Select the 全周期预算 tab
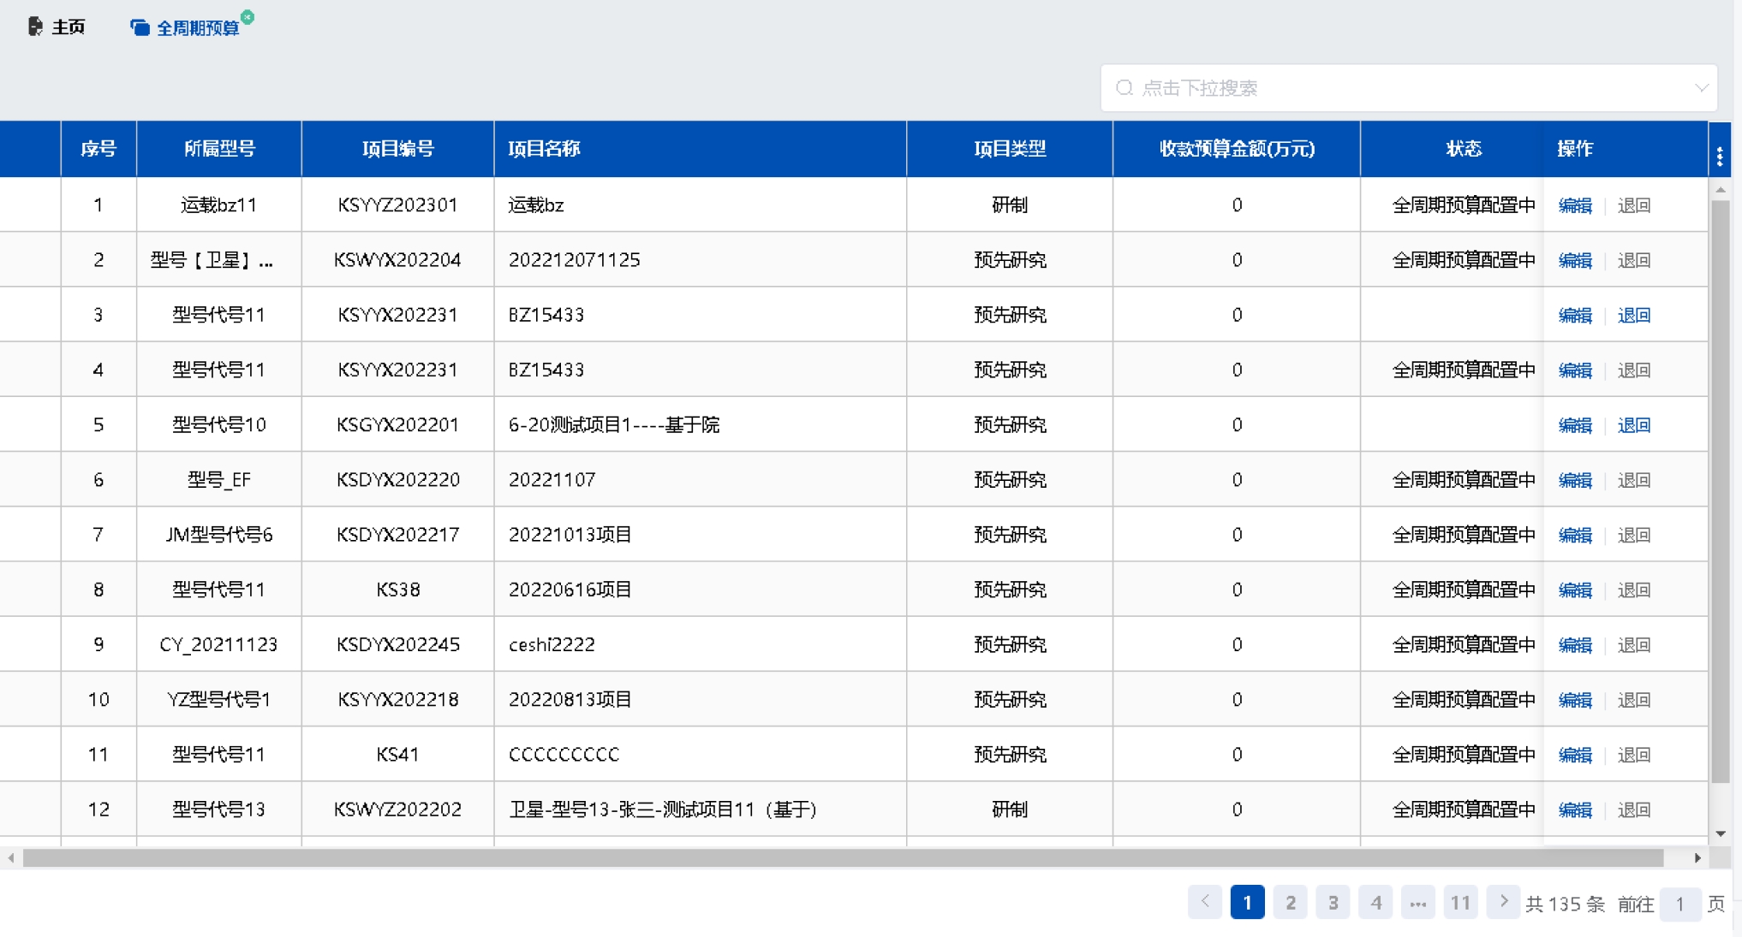The image size is (1742, 937). (x=198, y=28)
